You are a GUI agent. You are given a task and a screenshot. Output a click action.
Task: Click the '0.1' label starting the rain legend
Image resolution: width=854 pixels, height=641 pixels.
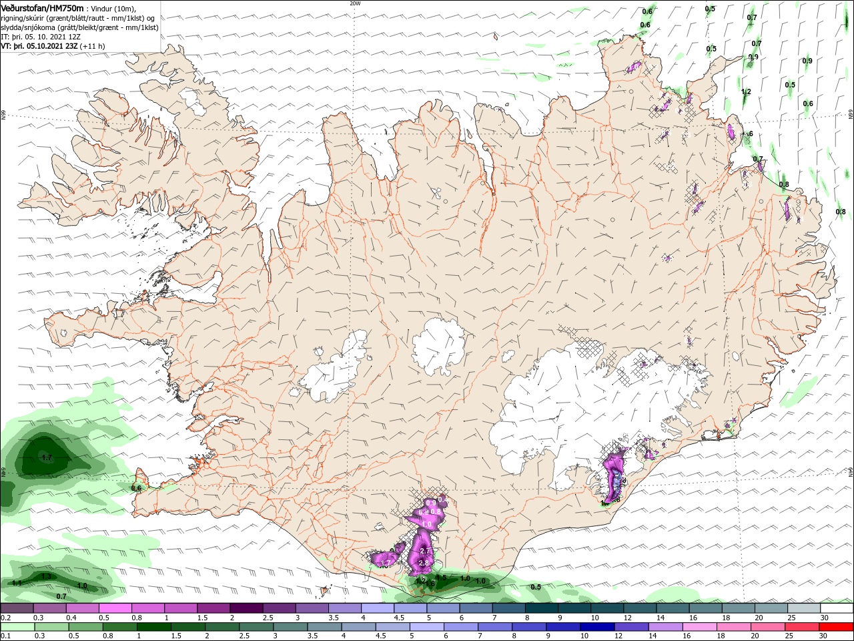click(x=6, y=636)
